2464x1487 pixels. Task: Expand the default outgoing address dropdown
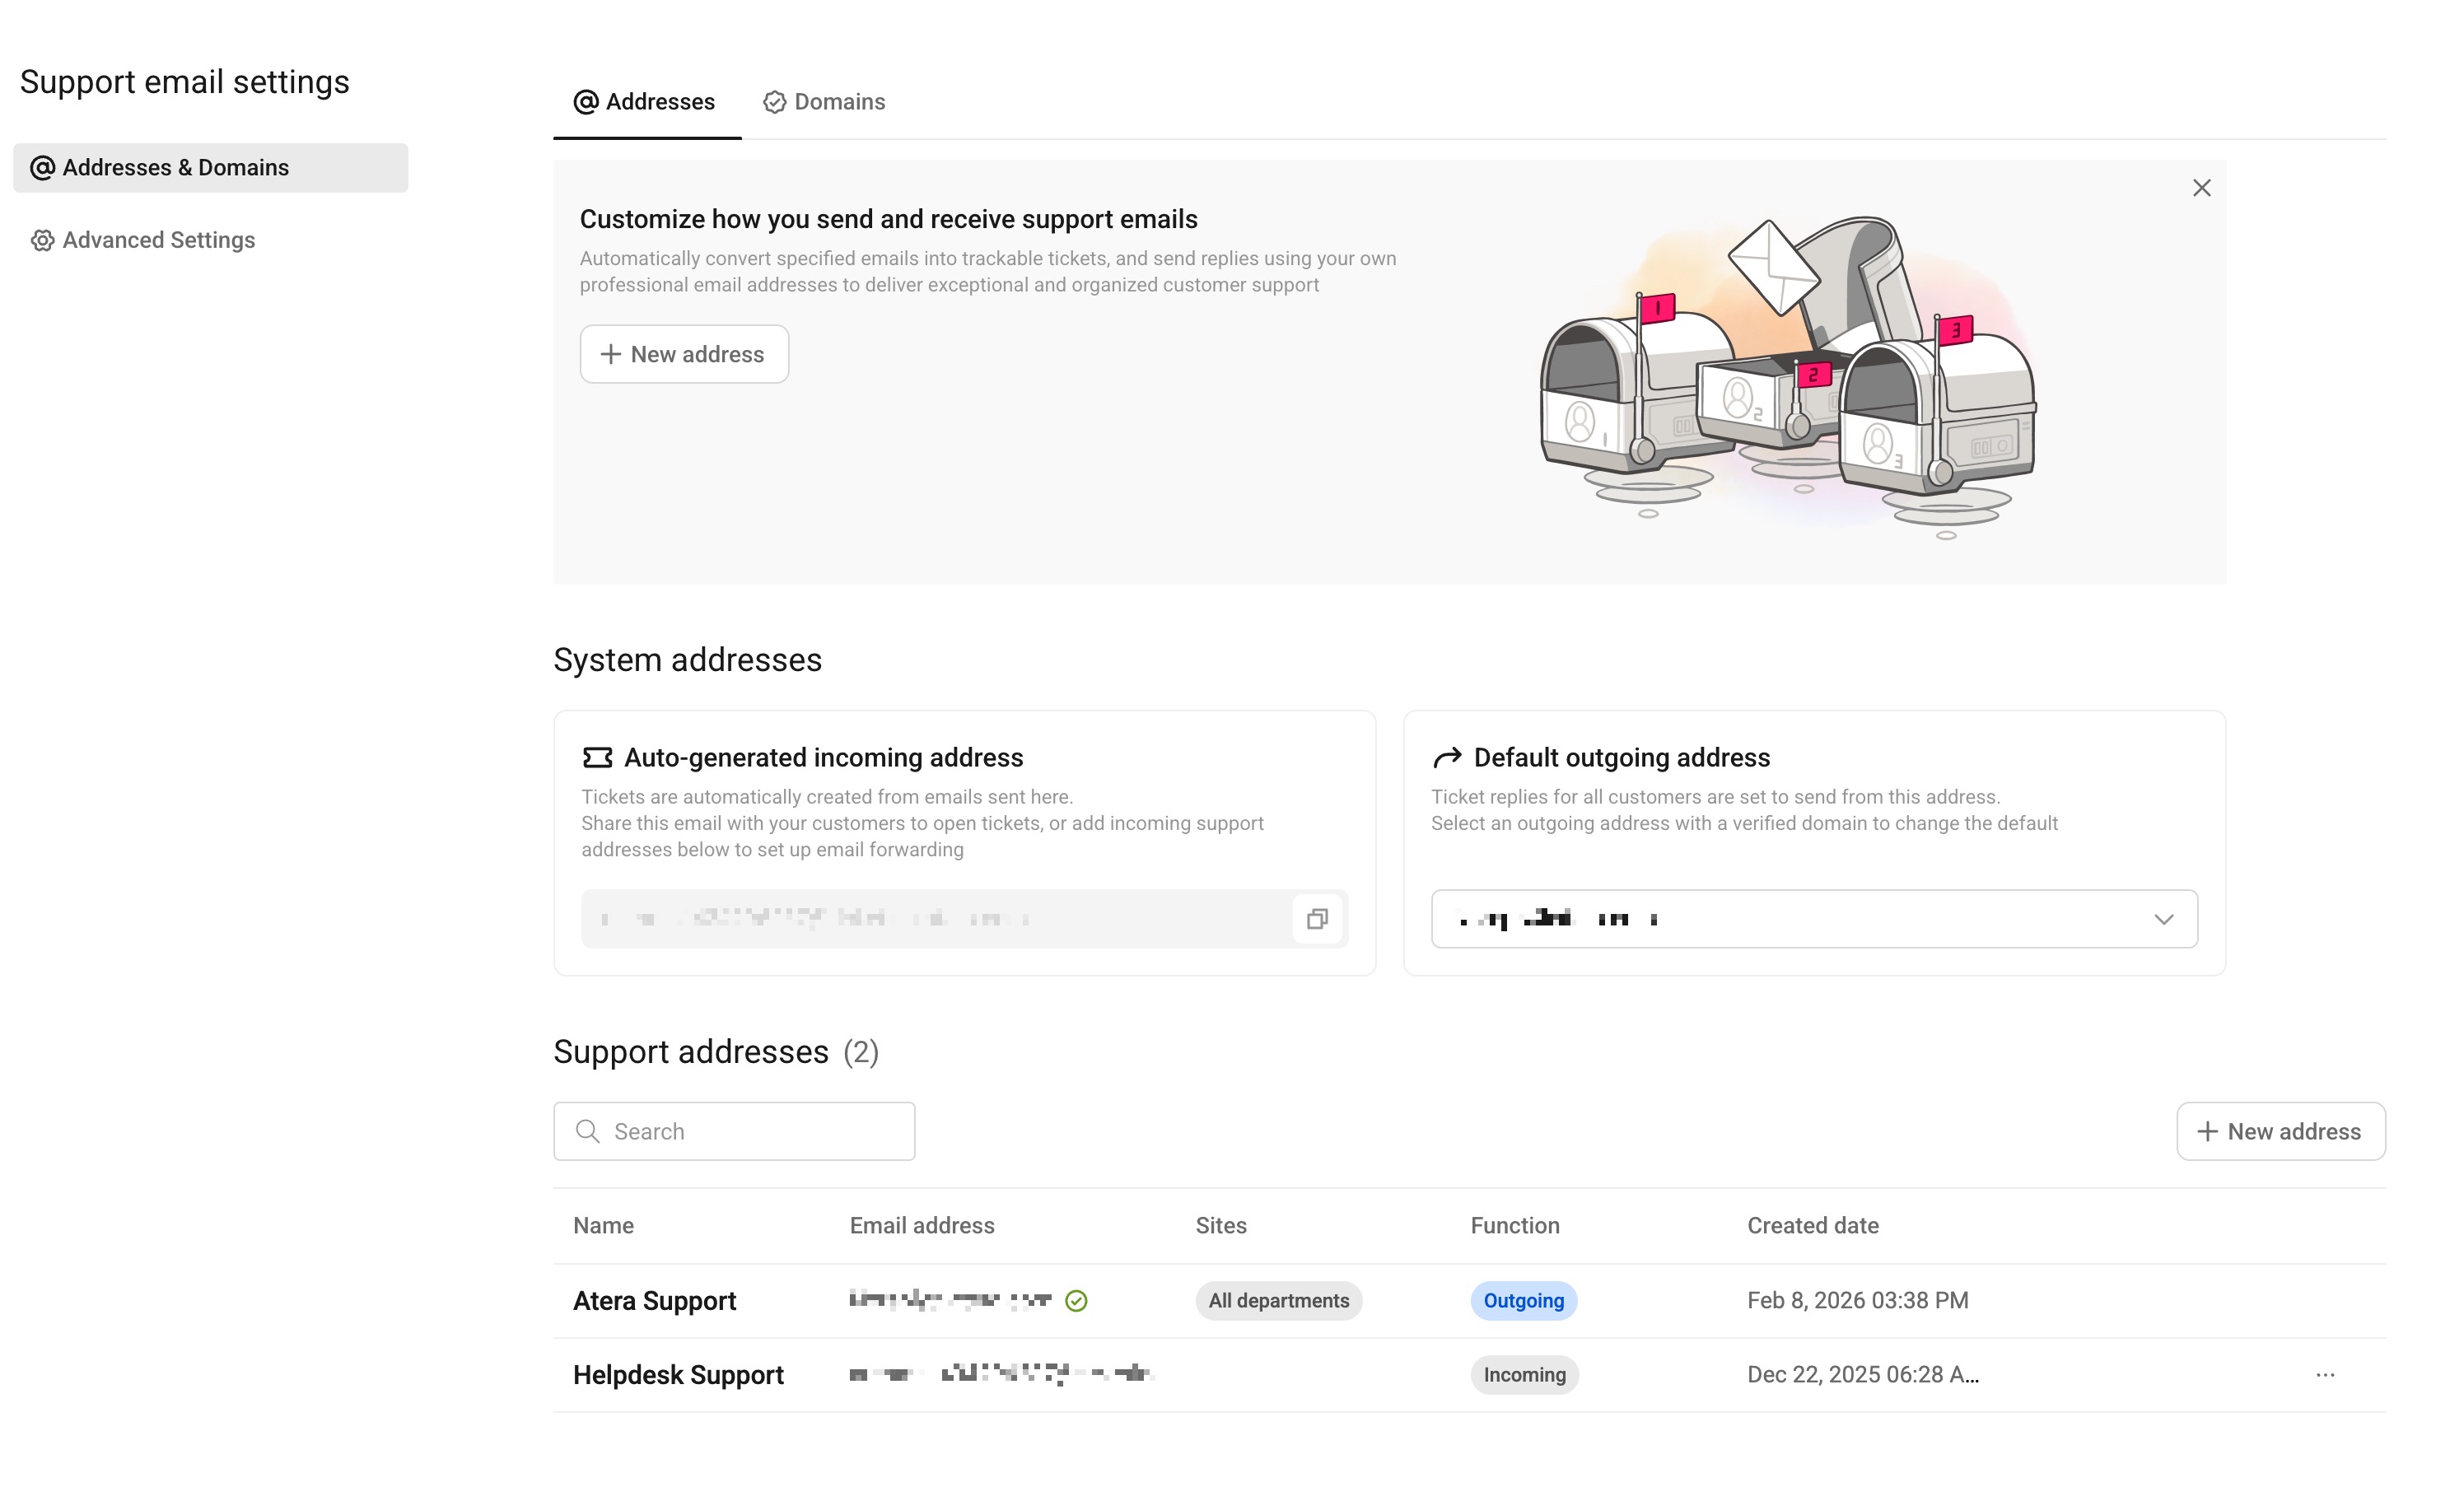[x=1814, y=919]
